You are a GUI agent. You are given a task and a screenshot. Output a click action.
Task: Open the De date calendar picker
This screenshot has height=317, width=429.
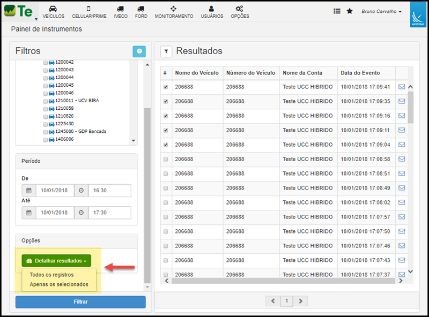(29, 191)
